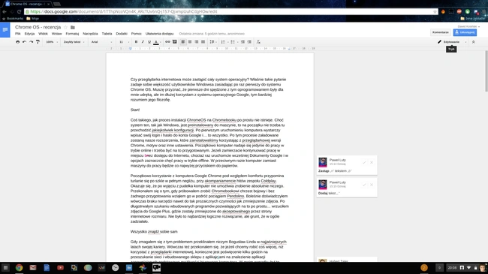The image size is (488, 274).
Task: Open the Wstaw menu
Action: click(x=56, y=34)
